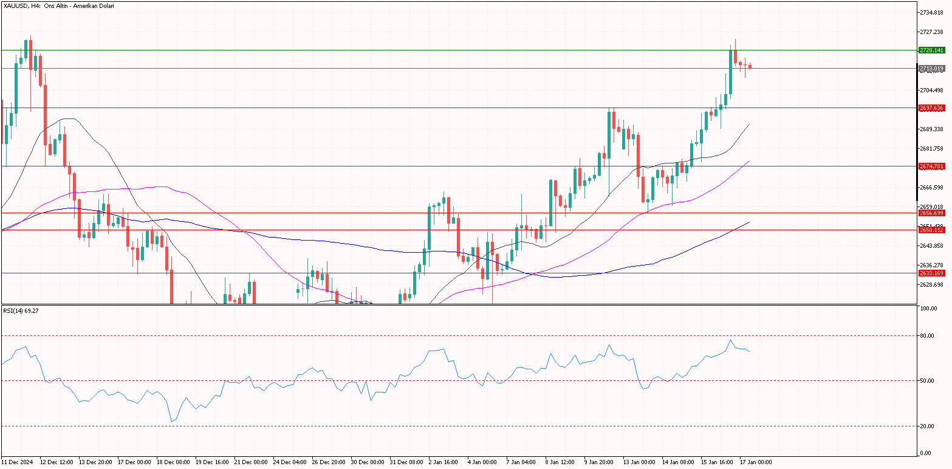Click the '15 Jan 16:00' time axis label
Image resolution: width=952 pixels, height=469 pixels.
716,462
